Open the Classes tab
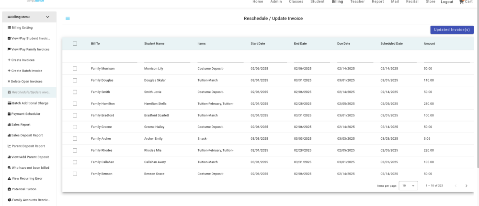Image resolution: width=479 pixels, height=206 pixels. click(296, 2)
